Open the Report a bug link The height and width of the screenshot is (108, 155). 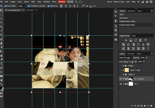click(119, 2)
